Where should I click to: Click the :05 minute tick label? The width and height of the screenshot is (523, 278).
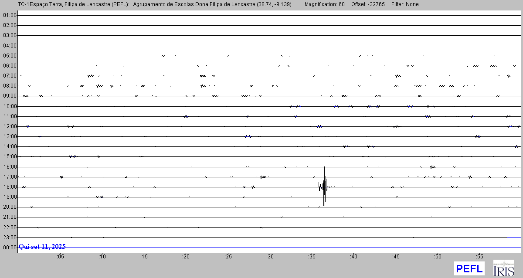pos(60,256)
